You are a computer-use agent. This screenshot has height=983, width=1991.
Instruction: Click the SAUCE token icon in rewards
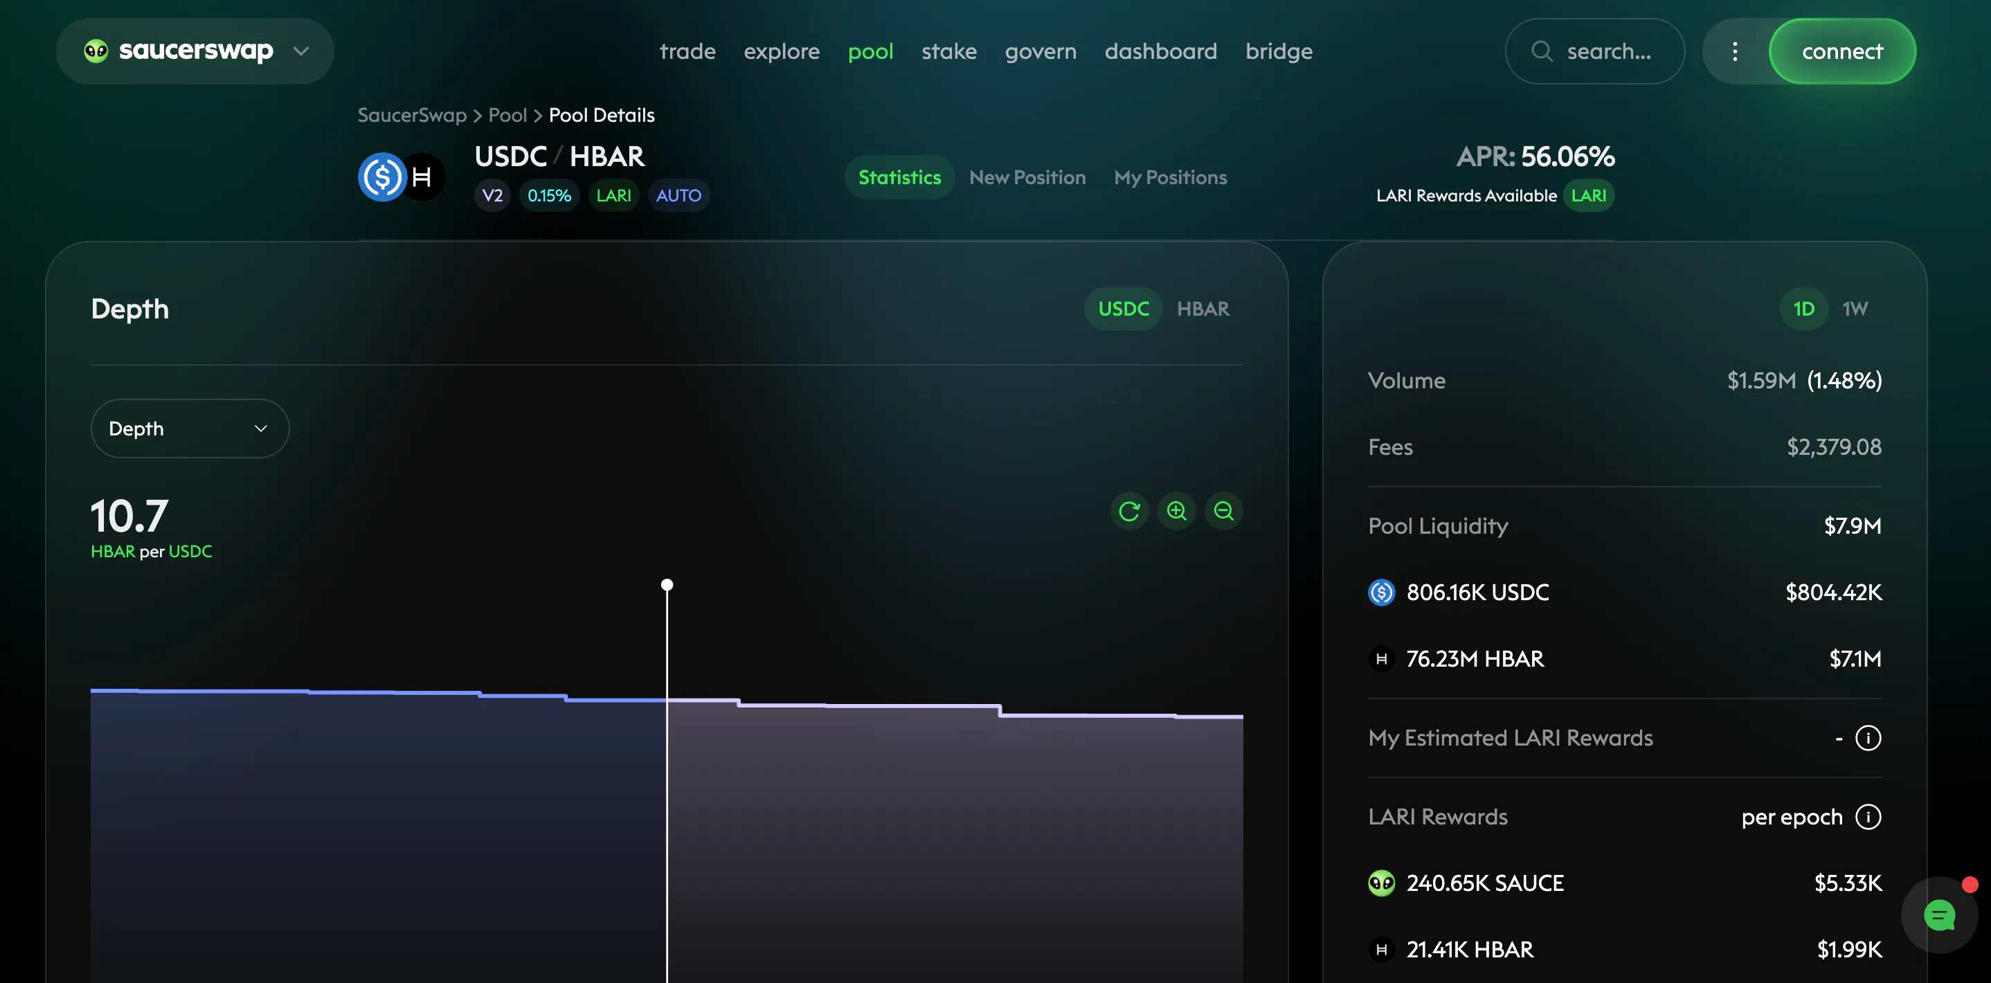coord(1381,883)
